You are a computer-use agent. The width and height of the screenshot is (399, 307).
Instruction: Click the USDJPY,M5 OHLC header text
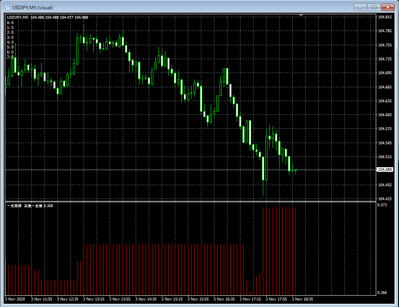[47, 17]
